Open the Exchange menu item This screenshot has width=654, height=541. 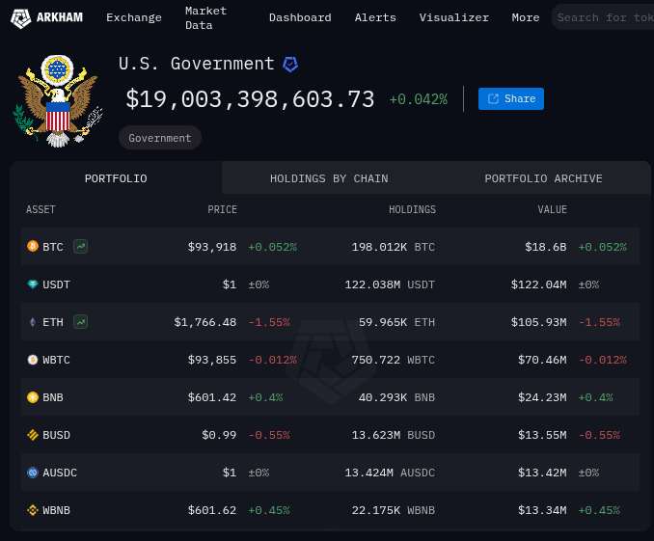tap(134, 17)
